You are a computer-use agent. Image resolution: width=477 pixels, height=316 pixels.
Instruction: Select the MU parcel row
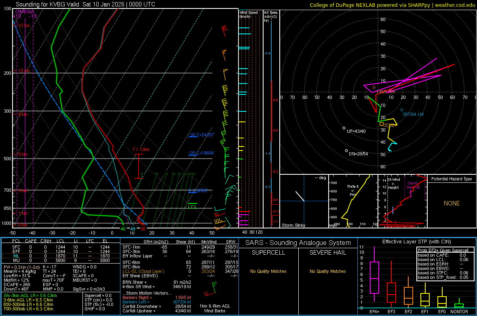point(61,260)
